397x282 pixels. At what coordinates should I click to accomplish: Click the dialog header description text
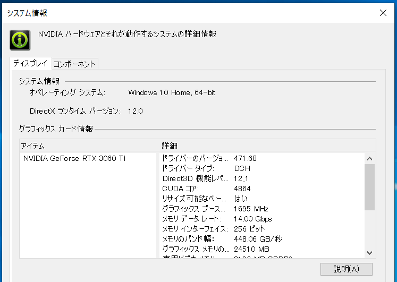point(127,34)
